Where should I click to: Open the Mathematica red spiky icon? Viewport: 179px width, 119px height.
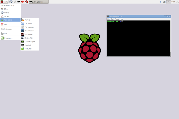23,2
